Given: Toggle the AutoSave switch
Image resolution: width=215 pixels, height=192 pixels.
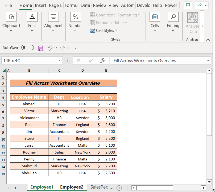Looking at the screenshot, I should click(x=27, y=48).
